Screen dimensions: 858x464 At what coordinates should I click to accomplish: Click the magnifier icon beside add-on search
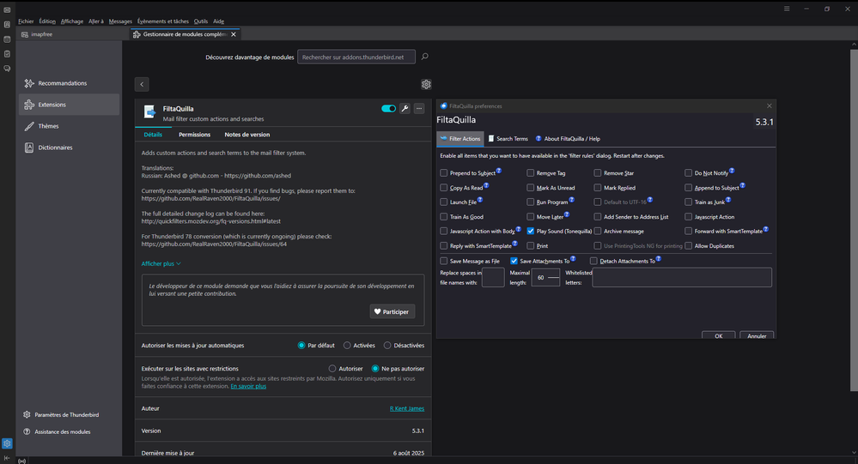(424, 57)
